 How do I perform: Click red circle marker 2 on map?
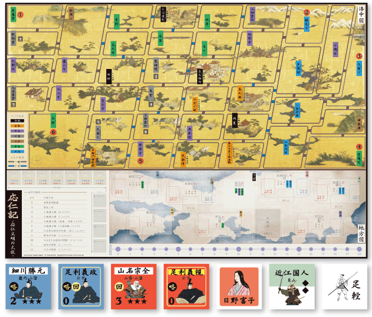click(x=306, y=12)
